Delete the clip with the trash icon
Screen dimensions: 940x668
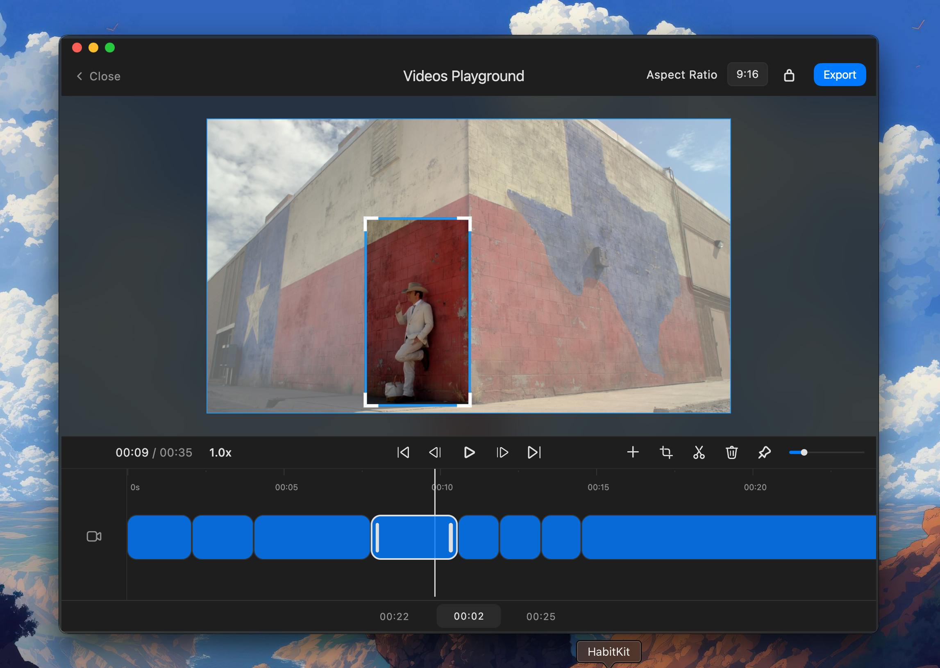731,452
